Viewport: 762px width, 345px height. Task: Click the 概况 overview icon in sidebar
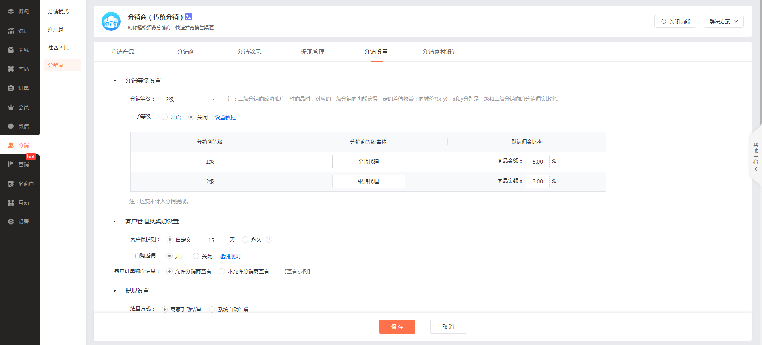[11, 11]
